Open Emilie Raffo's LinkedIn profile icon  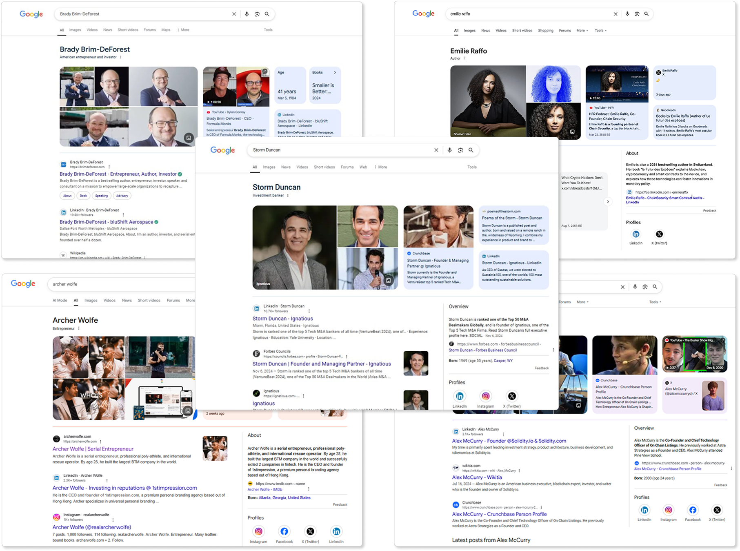636,234
